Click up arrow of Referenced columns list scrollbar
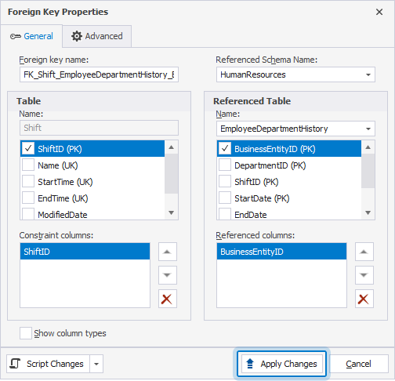 [368, 147]
